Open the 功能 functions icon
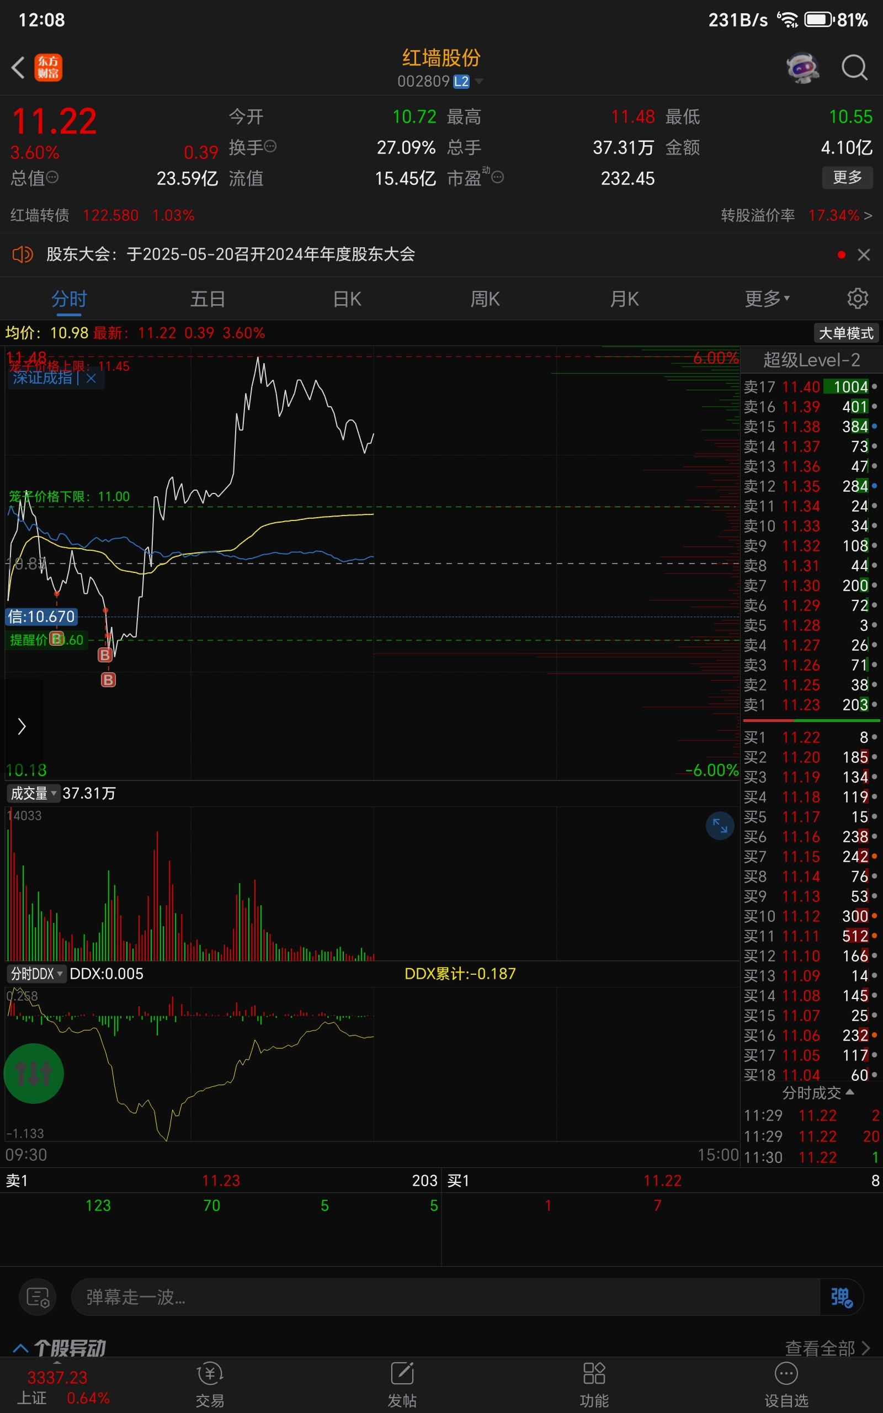 594,1384
